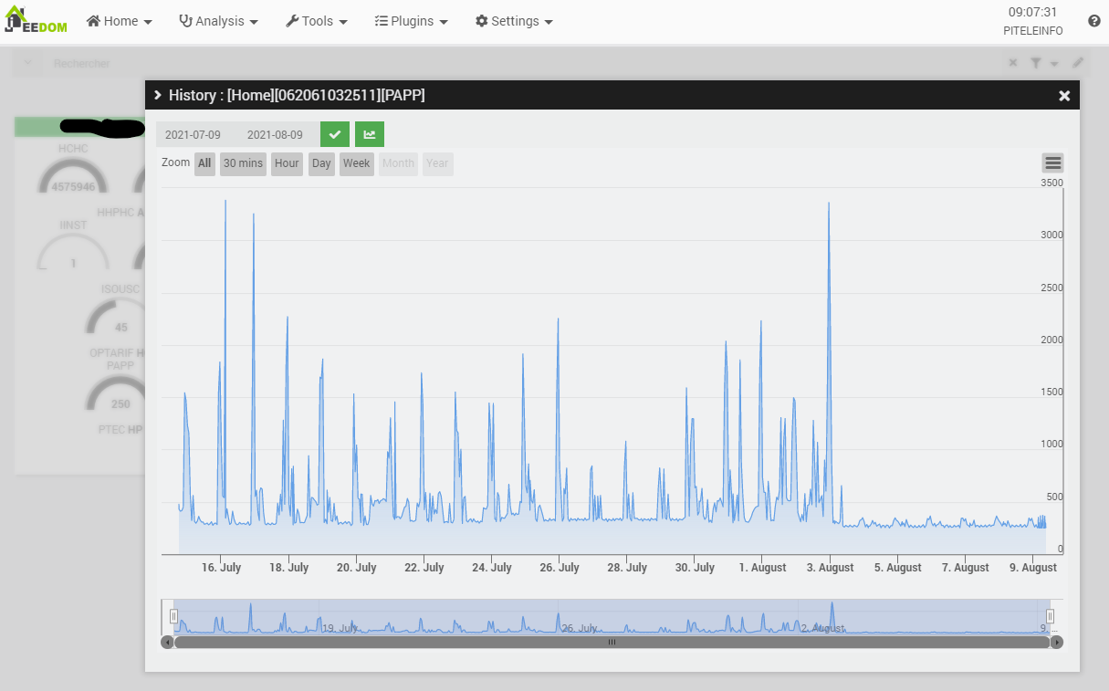Click the green checkmark validate dates button
Viewport: 1109px width, 691px height.
pos(335,134)
